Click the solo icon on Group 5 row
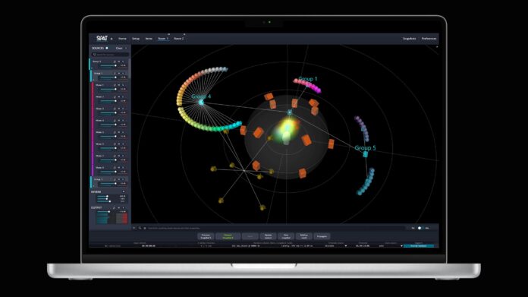The height and width of the screenshot is (297, 528). tap(123, 179)
